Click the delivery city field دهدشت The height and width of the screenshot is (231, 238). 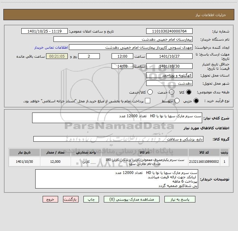(x=169, y=83)
